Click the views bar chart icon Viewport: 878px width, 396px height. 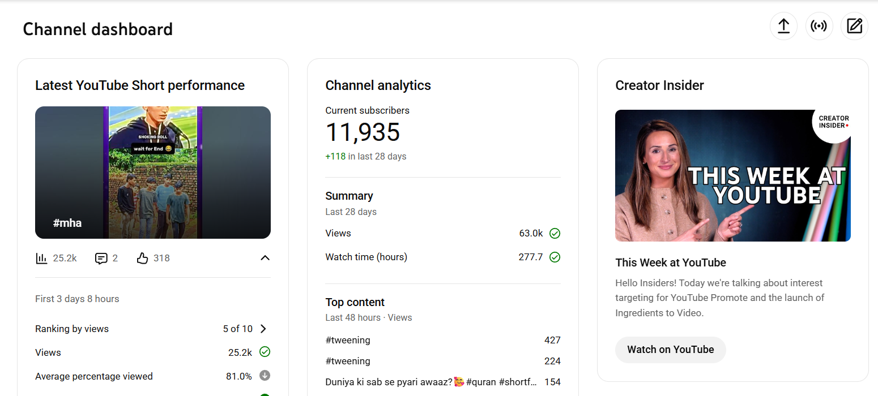(x=41, y=259)
